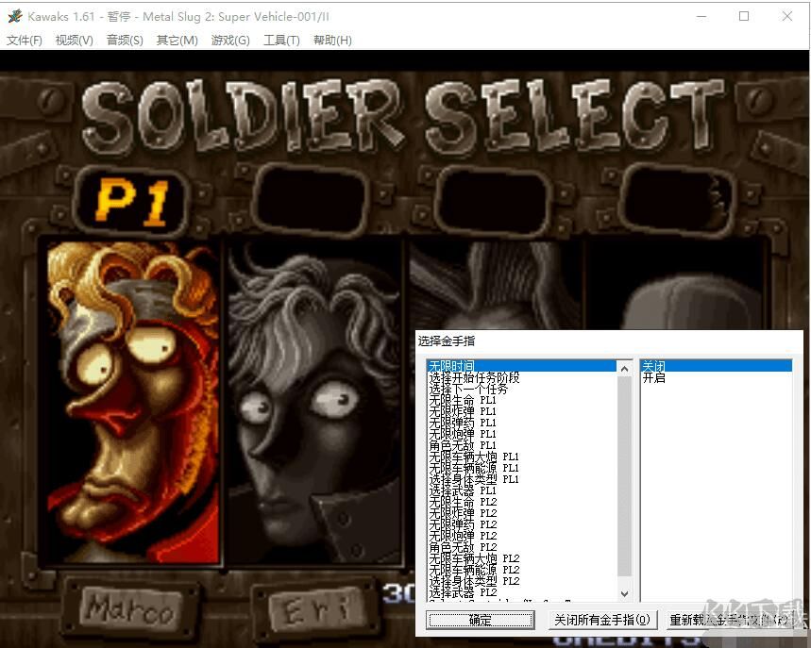811x648 pixels.
Task: Open the 游戏(G) menu
Action: point(230,40)
